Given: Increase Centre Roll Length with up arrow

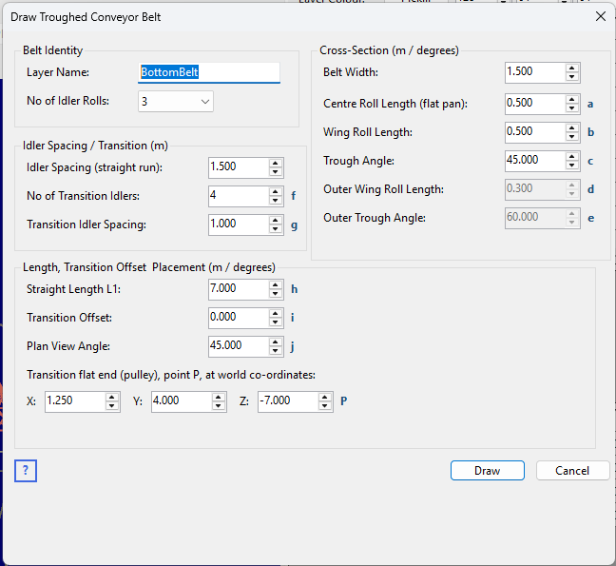Looking at the screenshot, I should (572, 100).
